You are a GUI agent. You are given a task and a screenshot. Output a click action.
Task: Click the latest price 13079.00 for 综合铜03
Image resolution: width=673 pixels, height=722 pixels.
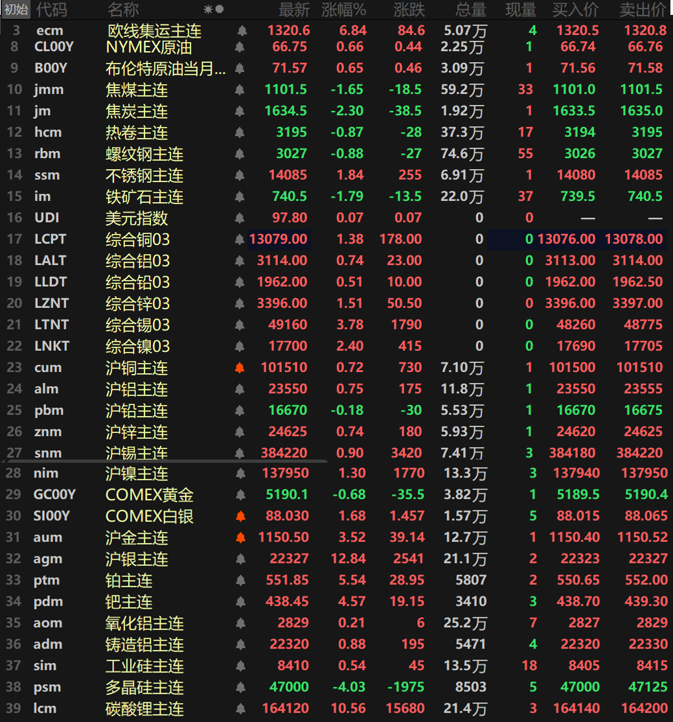point(279,239)
